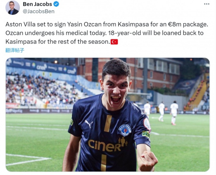216x175 pixels.
Task: Open the three-dot more options menu
Action: pyautogui.click(x=206, y=4)
